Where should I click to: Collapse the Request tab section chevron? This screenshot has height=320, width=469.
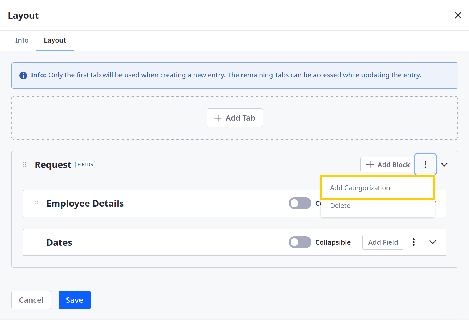445,165
